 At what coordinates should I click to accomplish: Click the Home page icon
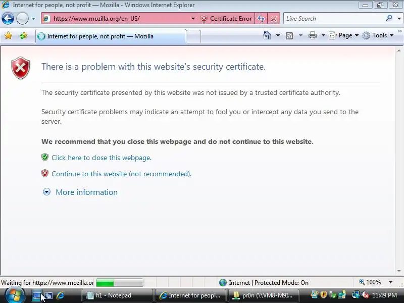(267, 35)
